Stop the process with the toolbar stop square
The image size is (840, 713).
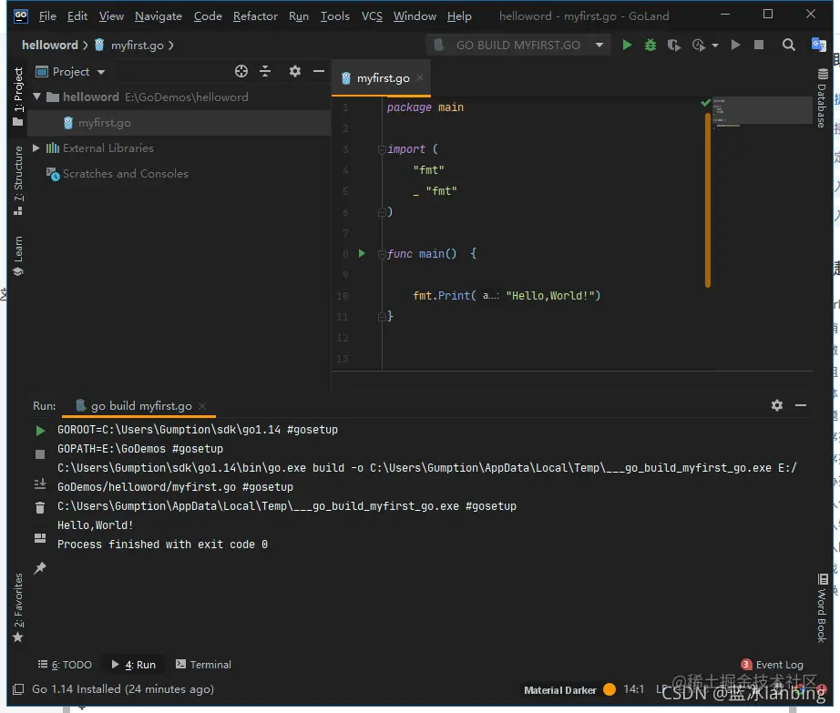(x=759, y=45)
